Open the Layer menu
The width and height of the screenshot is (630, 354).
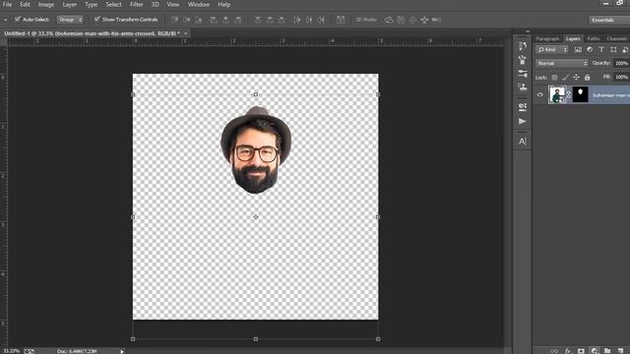[x=70, y=4]
